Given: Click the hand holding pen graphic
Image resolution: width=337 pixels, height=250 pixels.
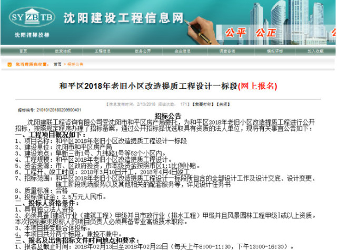Looking at the screenshot, I should (x=200, y=30).
